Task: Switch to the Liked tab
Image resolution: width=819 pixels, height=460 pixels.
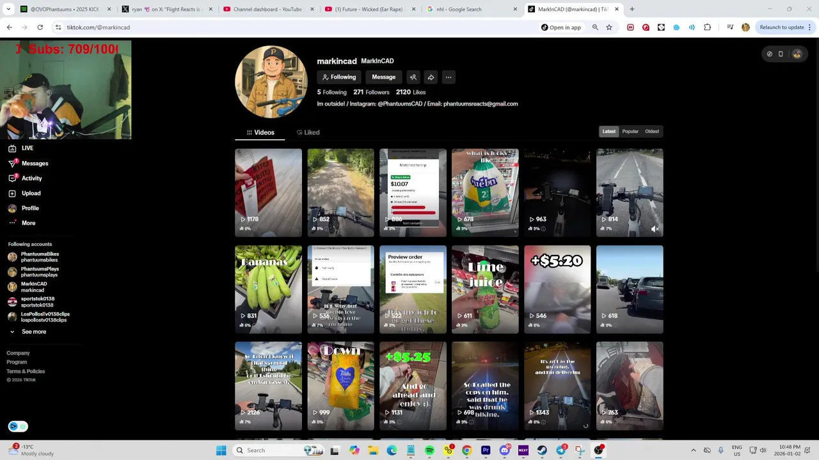Action: [x=308, y=132]
